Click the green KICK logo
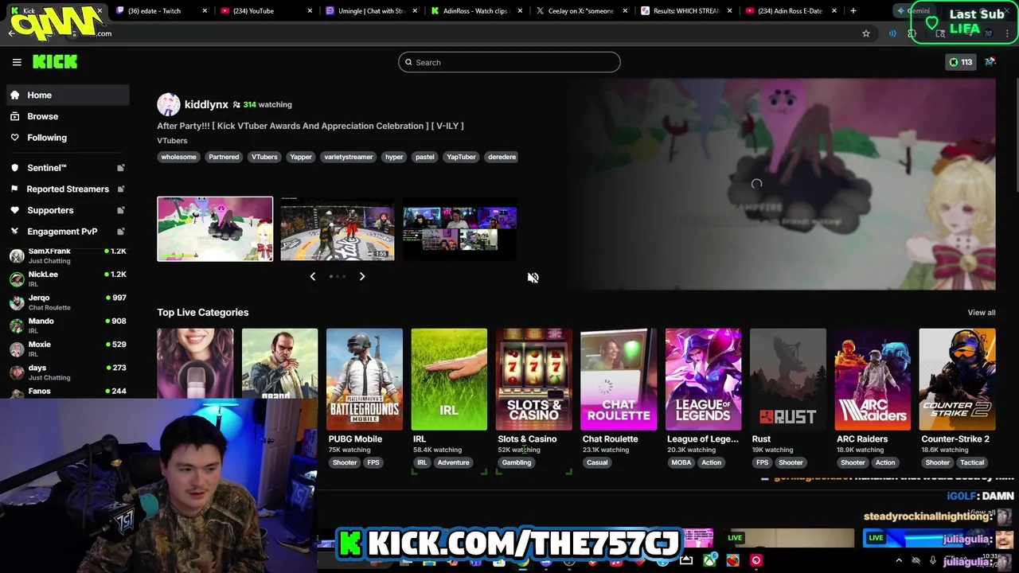This screenshot has height=573, width=1019. click(55, 62)
